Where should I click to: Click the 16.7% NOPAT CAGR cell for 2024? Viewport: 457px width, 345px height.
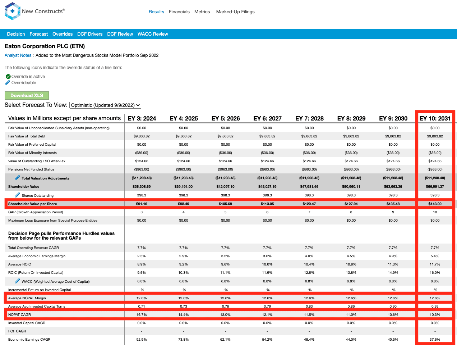142,315
